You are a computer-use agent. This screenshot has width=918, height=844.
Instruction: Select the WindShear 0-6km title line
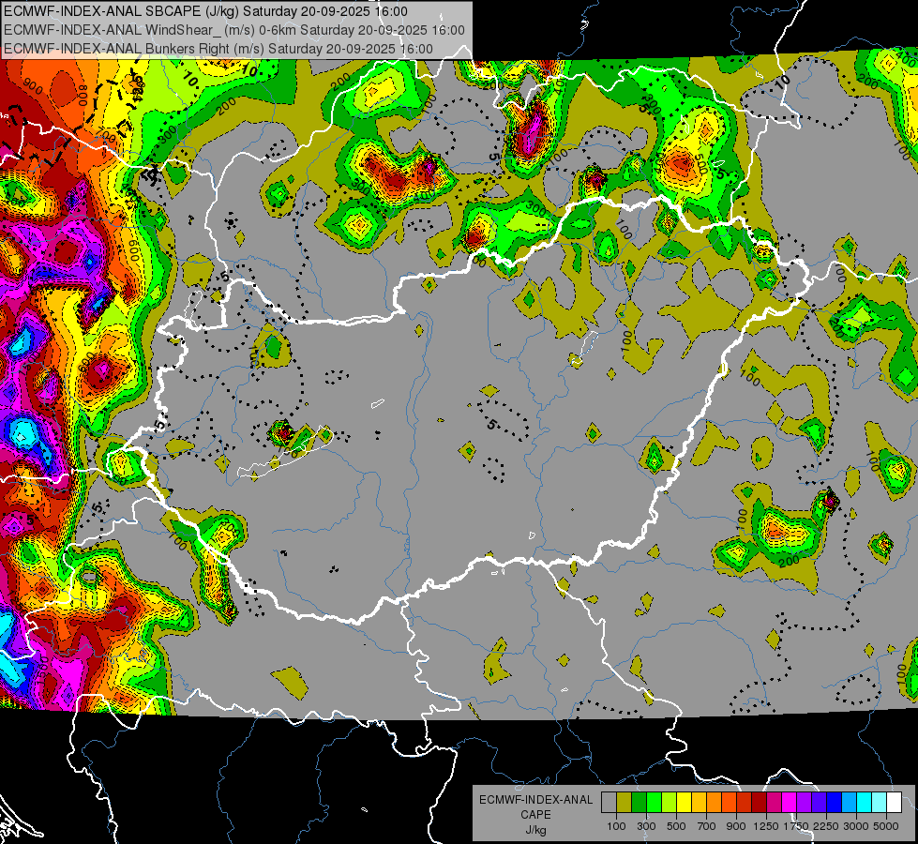point(234,30)
